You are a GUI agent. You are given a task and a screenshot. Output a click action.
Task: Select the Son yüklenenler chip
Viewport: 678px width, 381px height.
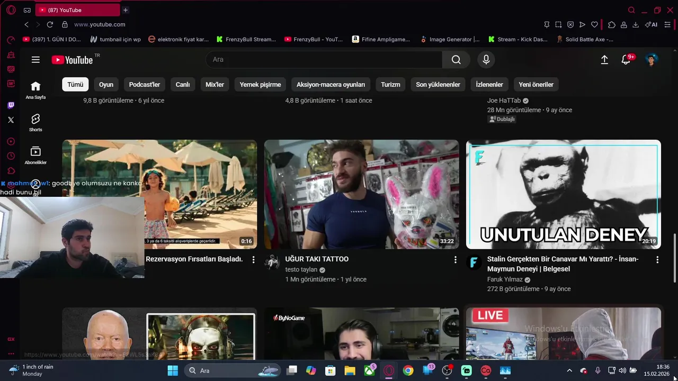pyautogui.click(x=438, y=85)
